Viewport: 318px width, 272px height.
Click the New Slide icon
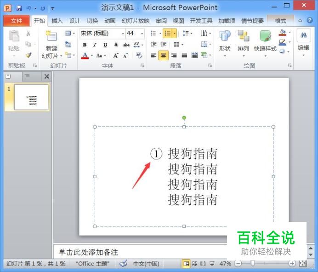pyautogui.click(x=51, y=36)
